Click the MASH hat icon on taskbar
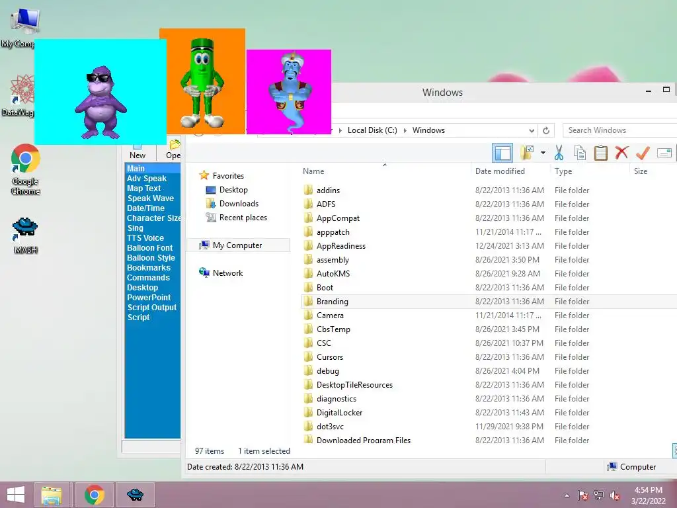Screen dimensions: 677x508 point(135,495)
